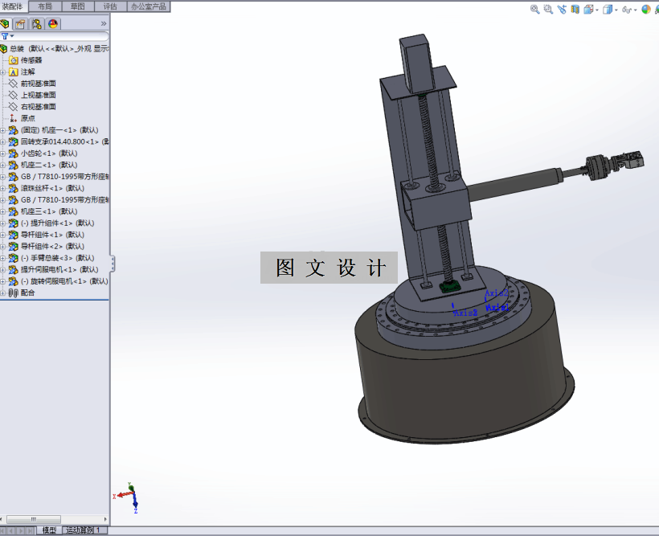Open the ConfigurationManager tab icon

pyautogui.click(x=36, y=24)
